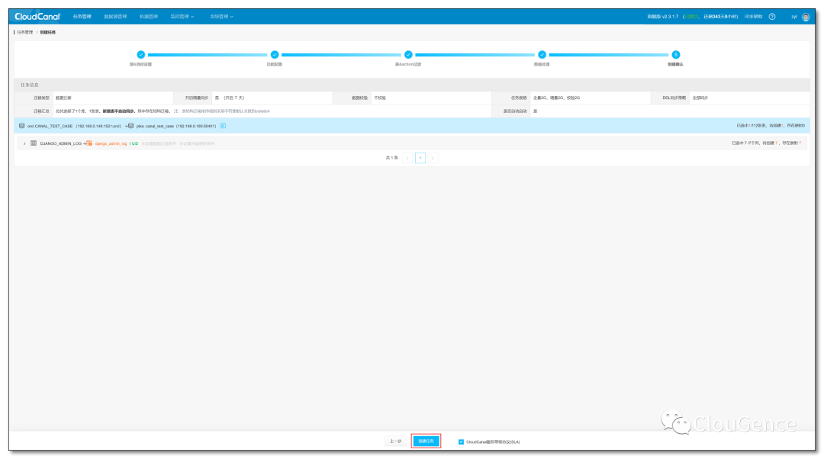The image size is (824, 459).
Task: Click the username zyl
Action: click(x=794, y=17)
